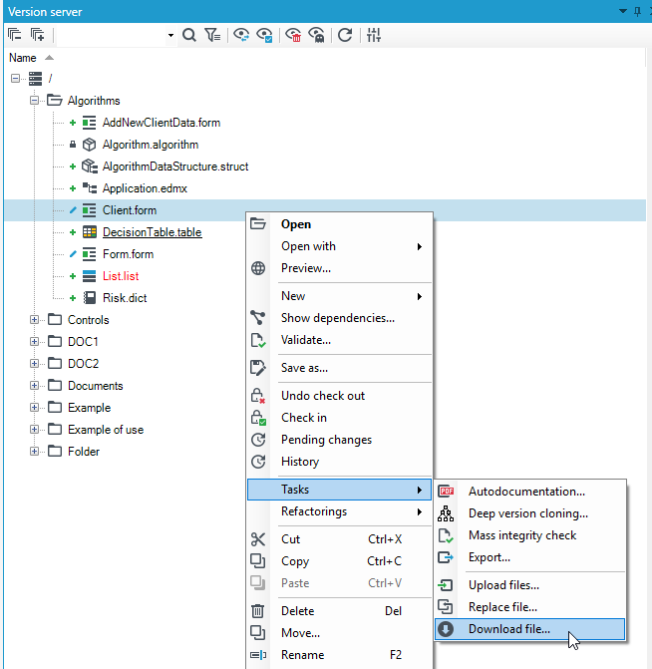The image size is (652, 669).
Task: Choose Show dependencies...
Action: [x=340, y=318]
